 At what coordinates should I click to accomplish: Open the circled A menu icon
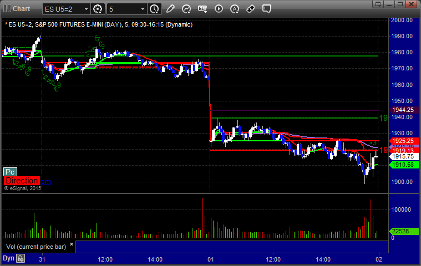click(235, 9)
